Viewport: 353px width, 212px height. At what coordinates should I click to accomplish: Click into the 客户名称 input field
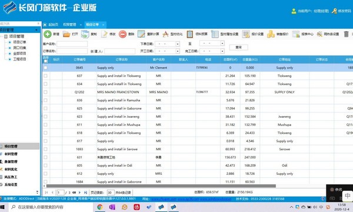tap(72, 44)
